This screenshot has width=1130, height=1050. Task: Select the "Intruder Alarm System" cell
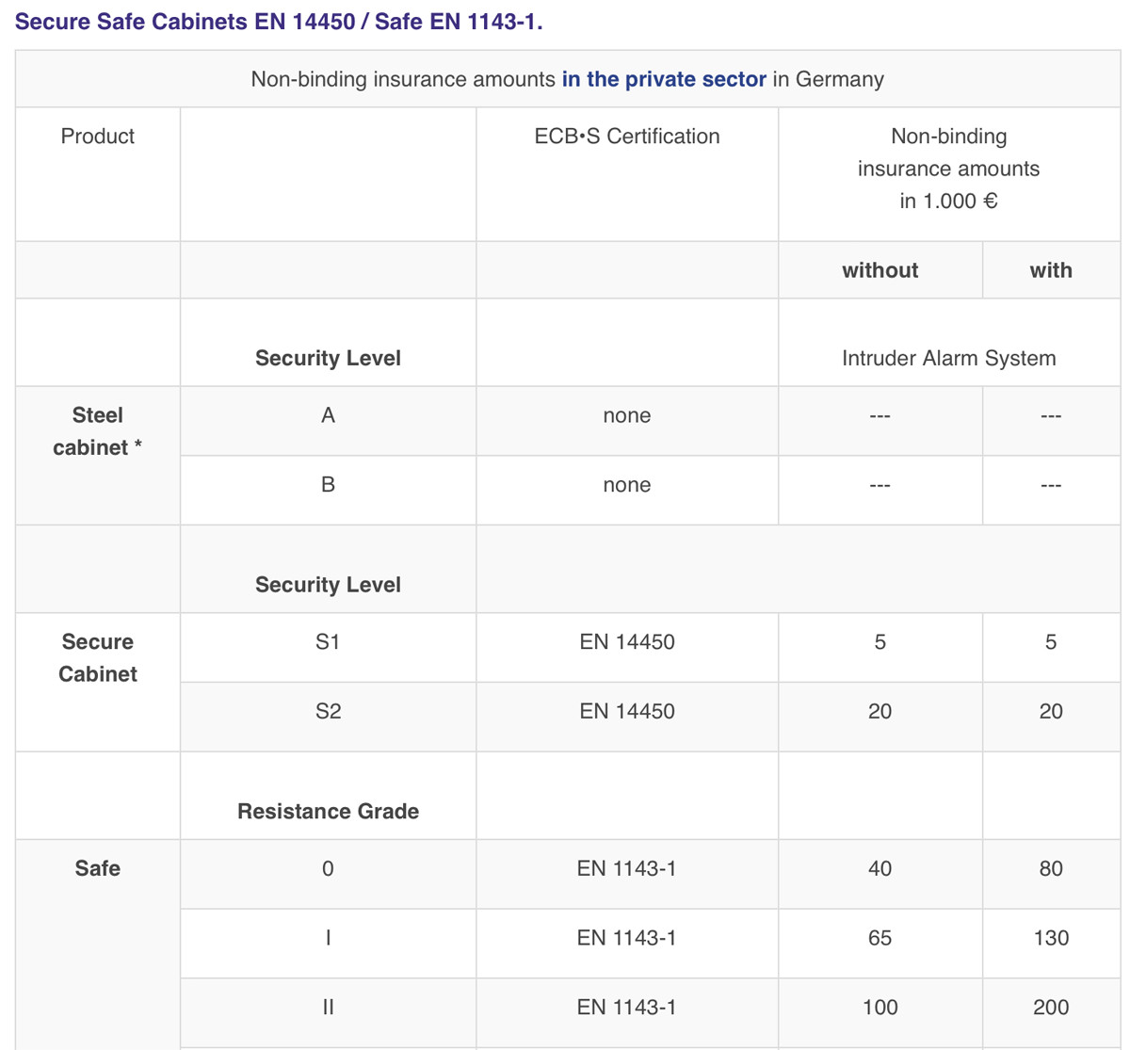pyautogui.click(x=948, y=358)
